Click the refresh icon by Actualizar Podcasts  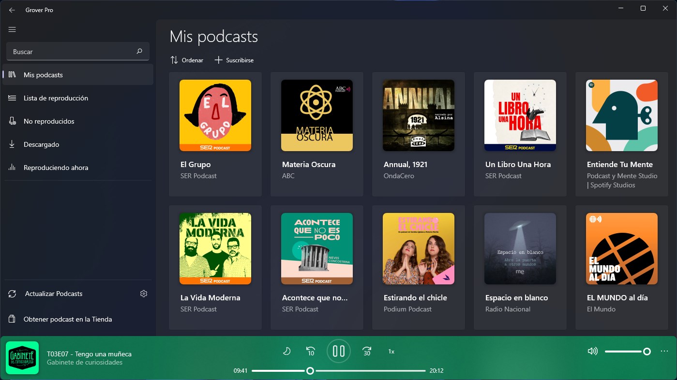pyautogui.click(x=13, y=294)
